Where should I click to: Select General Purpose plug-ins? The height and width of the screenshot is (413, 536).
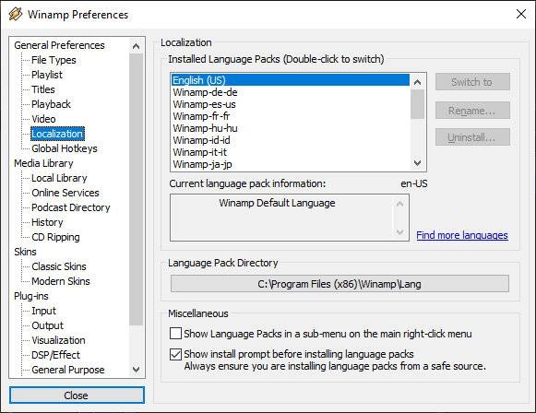click(68, 370)
